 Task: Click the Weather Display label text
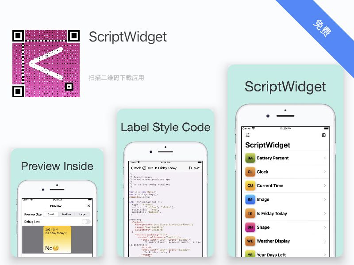(273, 241)
